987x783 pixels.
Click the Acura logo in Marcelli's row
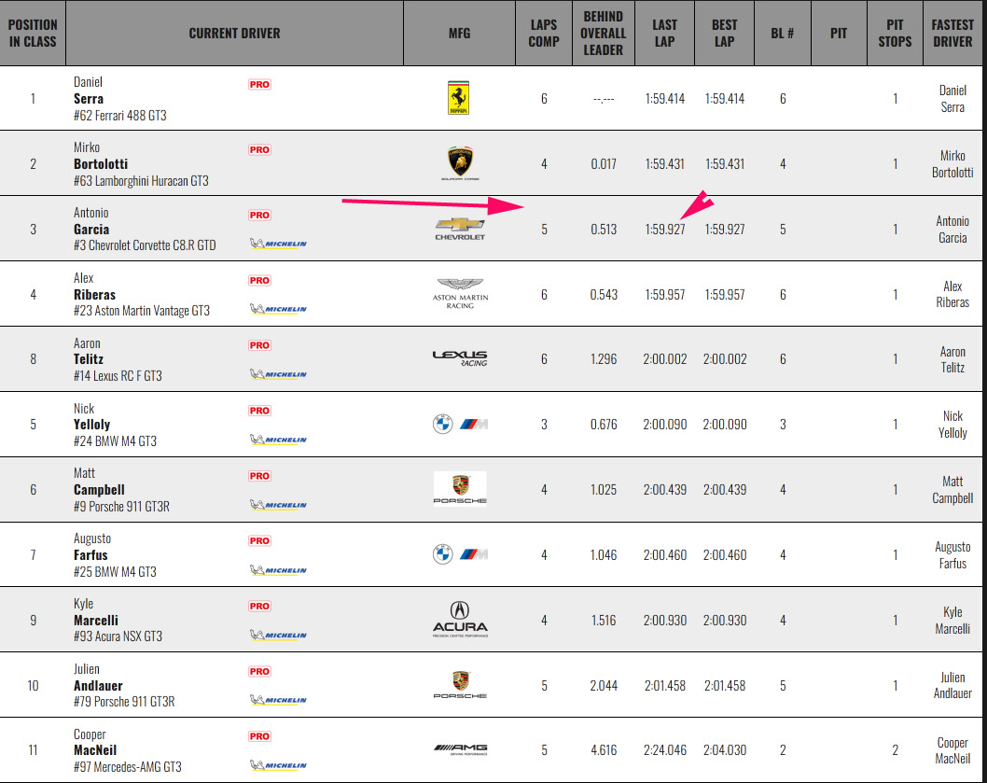[460, 620]
